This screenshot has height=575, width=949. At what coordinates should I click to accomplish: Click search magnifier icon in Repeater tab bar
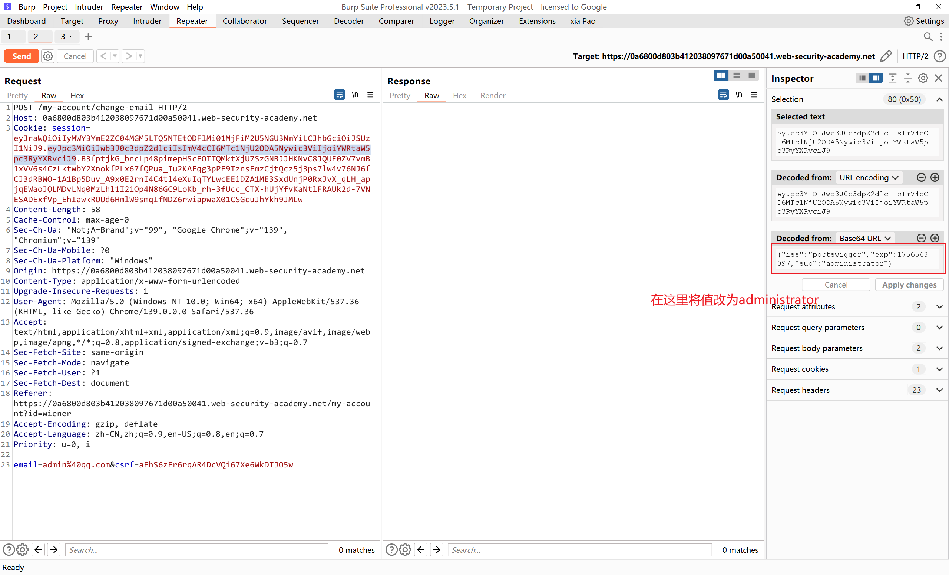[928, 37]
